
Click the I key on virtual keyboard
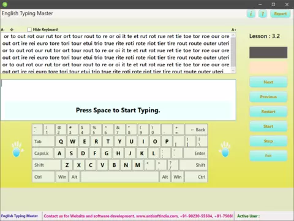coord(143,141)
